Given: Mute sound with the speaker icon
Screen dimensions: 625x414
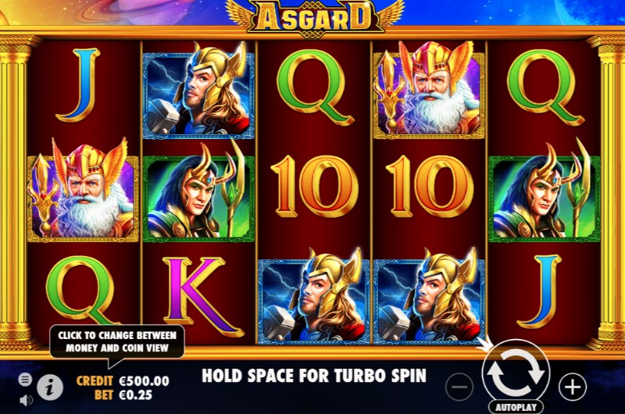Looking at the screenshot, I should [x=26, y=400].
